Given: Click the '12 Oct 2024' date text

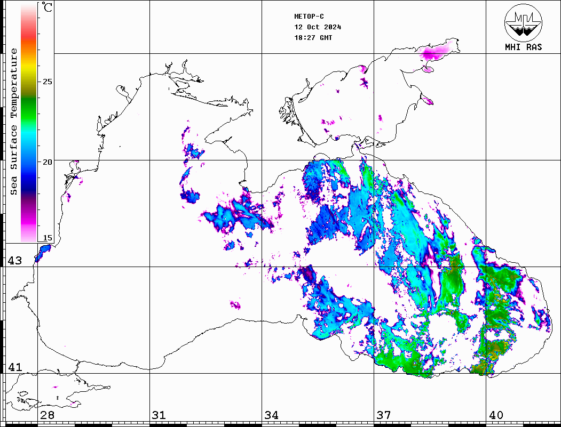Looking at the screenshot, I should pyautogui.click(x=318, y=27).
